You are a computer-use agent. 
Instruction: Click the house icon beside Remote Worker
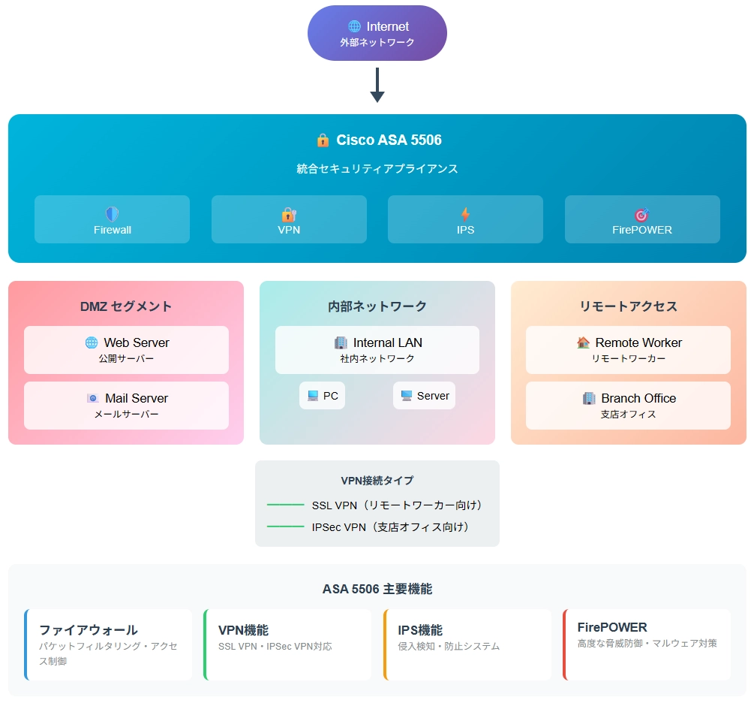pos(583,342)
